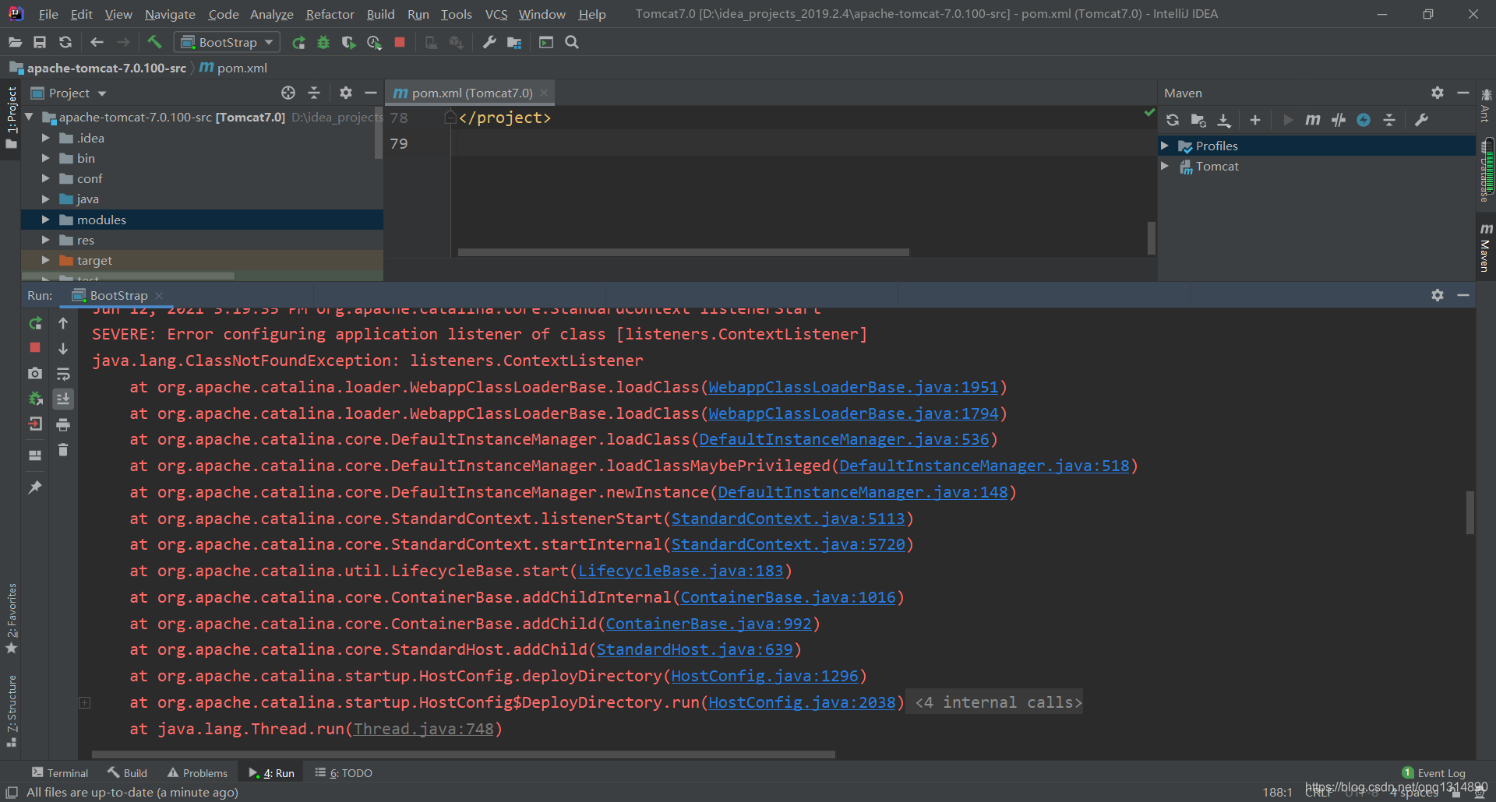Image resolution: width=1496 pixels, height=802 pixels.
Task: Open LifecycleBase.java:183 link
Action: [680, 571]
